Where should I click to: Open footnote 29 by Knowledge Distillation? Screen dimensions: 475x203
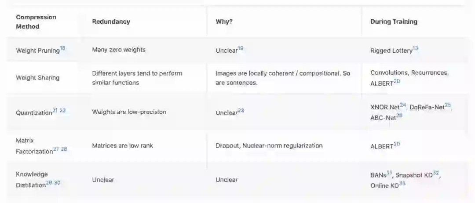click(x=49, y=182)
